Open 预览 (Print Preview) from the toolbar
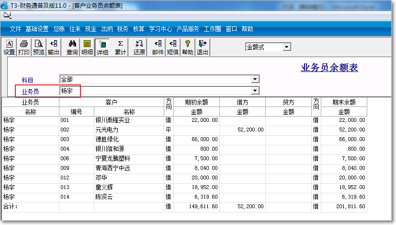 pyautogui.click(x=38, y=47)
